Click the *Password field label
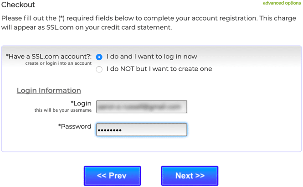The width and height of the screenshot is (303, 187). click(x=75, y=126)
